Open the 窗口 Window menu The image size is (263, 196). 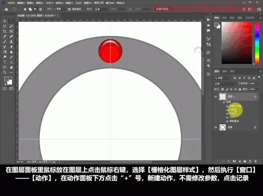110,3
